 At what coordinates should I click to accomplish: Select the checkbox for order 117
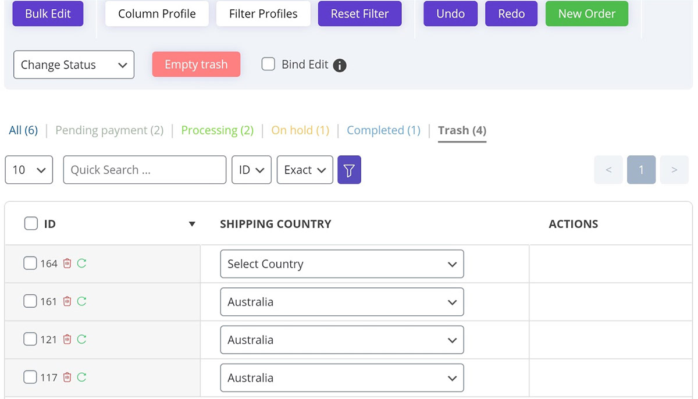point(30,377)
